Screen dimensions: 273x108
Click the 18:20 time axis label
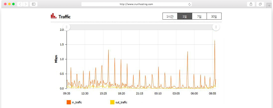pyautogui.click(x=121, y=93)
